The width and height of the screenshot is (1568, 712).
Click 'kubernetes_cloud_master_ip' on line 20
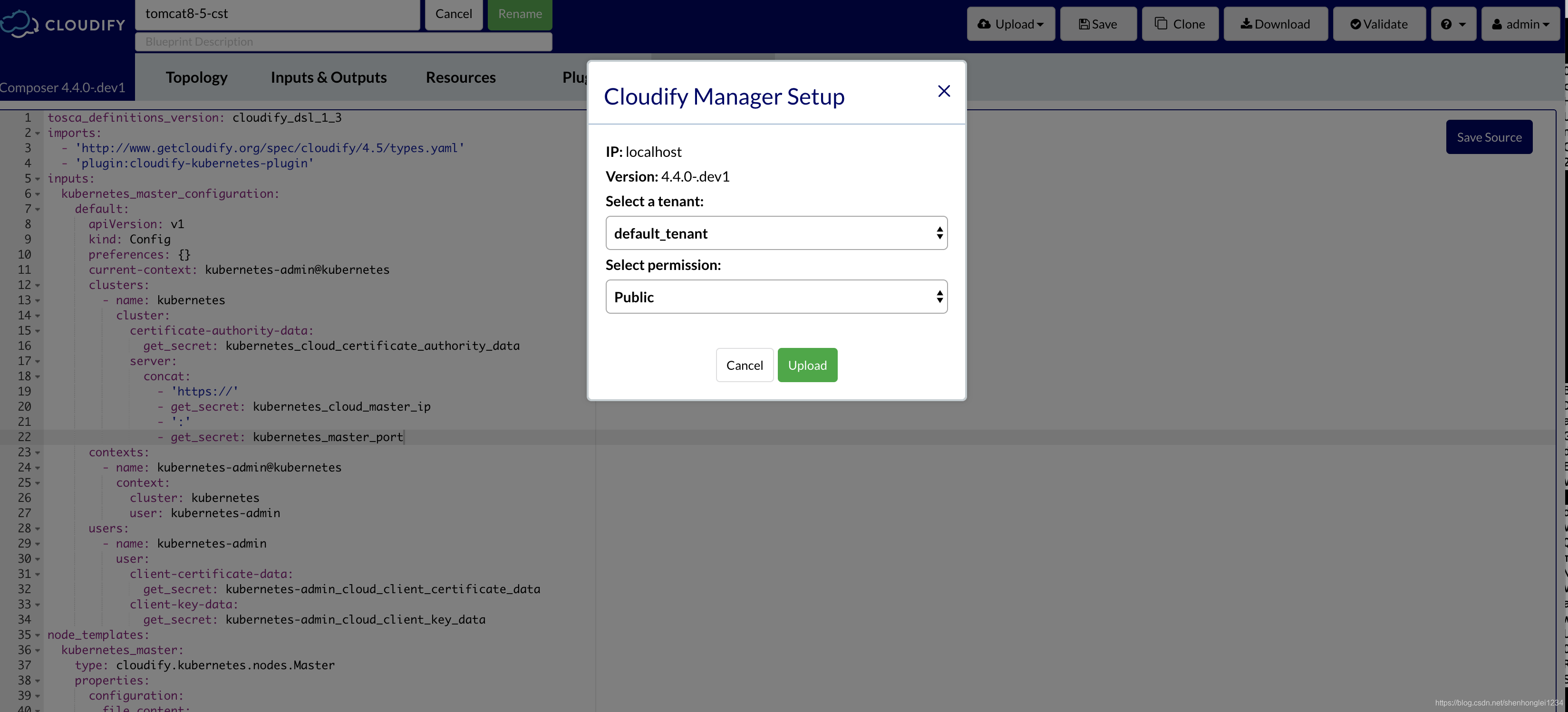[x=341, y=406]
